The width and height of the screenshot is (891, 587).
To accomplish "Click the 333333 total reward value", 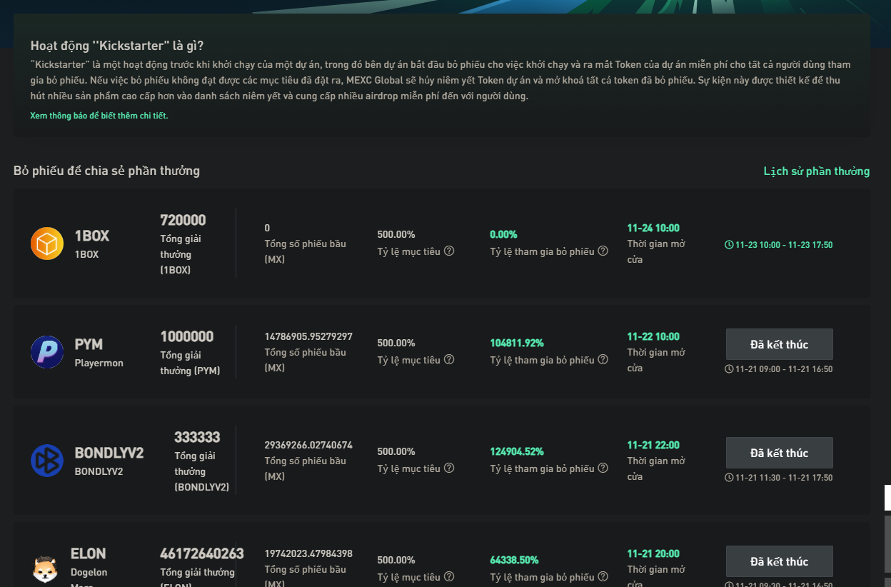I will [x=197, y=437].
